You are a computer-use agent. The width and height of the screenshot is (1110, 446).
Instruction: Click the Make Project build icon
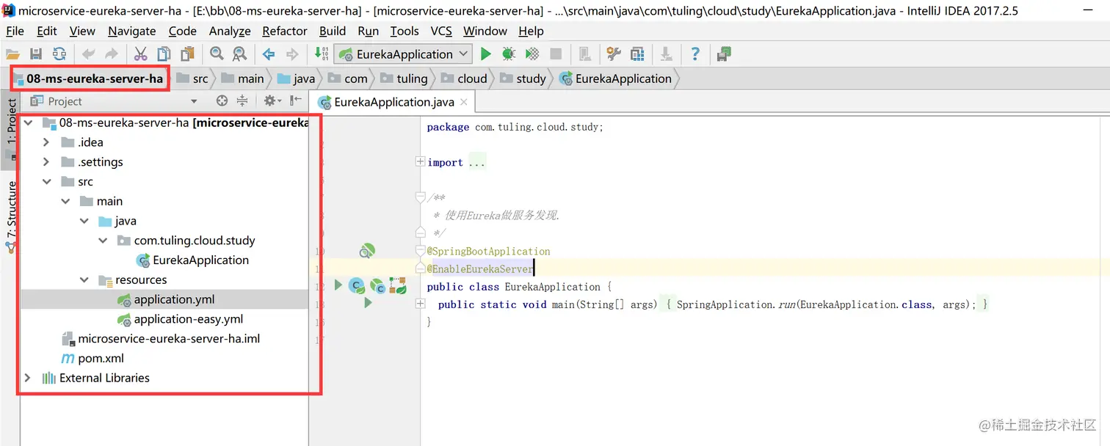click(322, 54)
